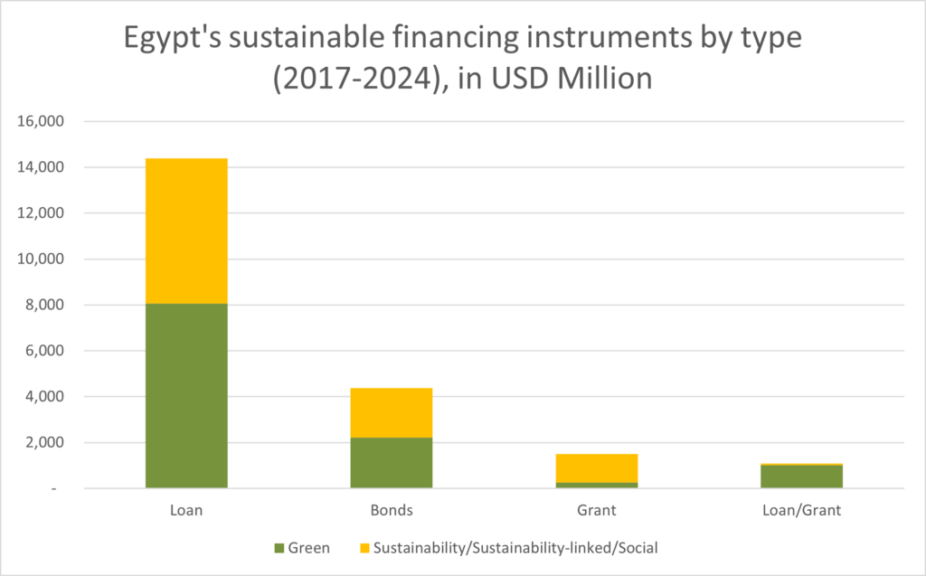This screenshot has height=576, width=926.
Task: Select the 8,000 axis value
Action: pos(44,305)
